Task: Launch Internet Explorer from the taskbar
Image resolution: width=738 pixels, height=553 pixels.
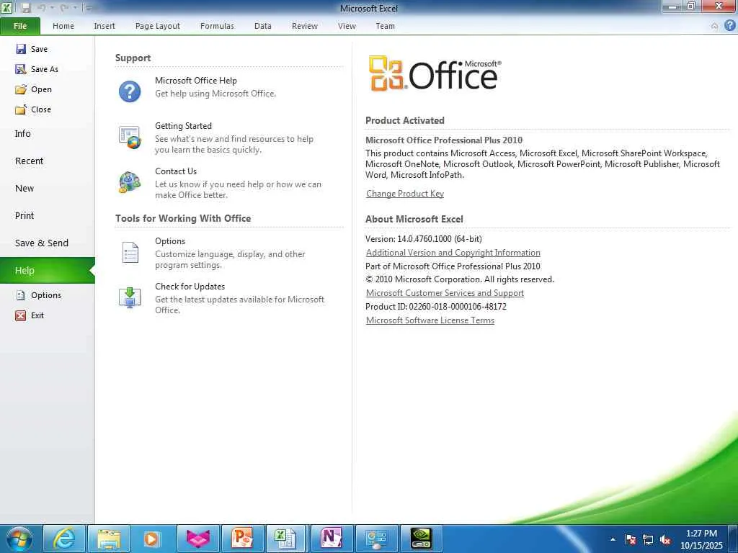Action: [x=63, y=539]
